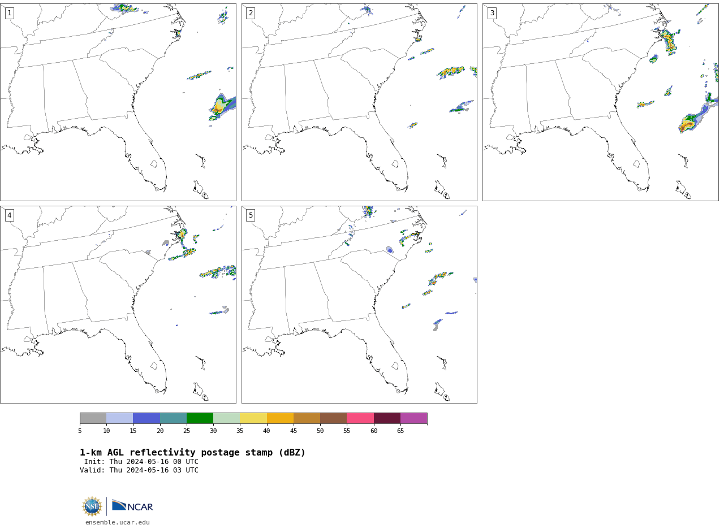The width and height of the screenshot is (724, 529).
Task: Click the tan-brown 45-50 dBZ swatch
Action: 307,418
